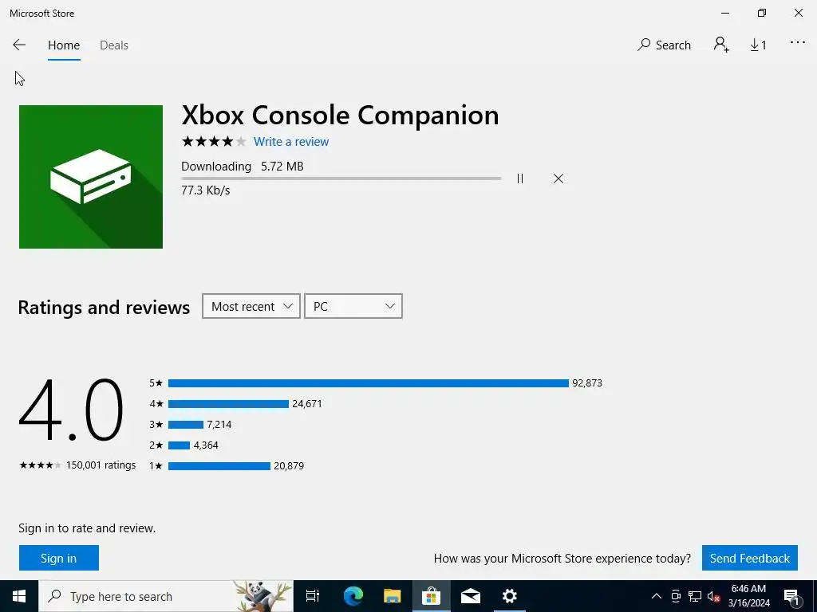Click the 20,879 rating count
Viewport: 817px width, 612px height.
pos(289,465)
